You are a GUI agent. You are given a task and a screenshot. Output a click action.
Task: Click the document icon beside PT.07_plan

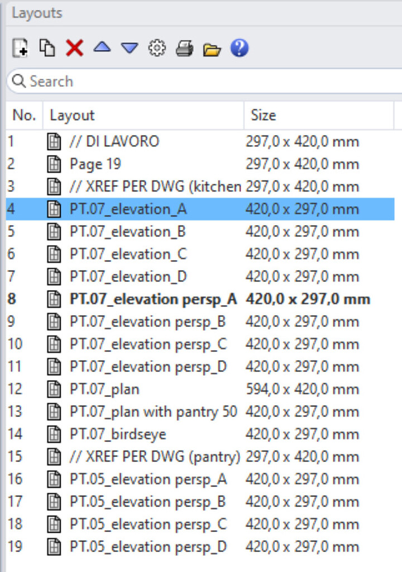[54, 389]
